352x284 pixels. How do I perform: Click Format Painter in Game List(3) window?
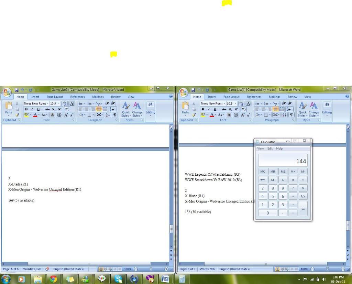[17, 115]
